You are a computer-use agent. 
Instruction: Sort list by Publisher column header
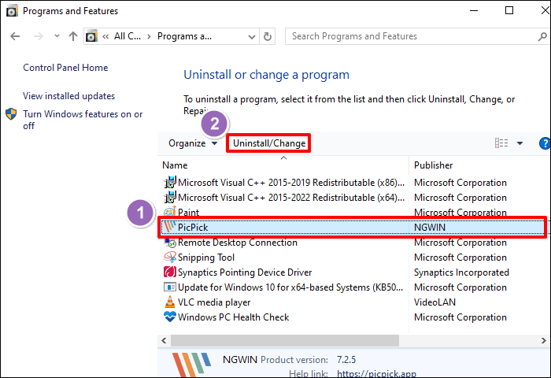(x=434, y=165)
